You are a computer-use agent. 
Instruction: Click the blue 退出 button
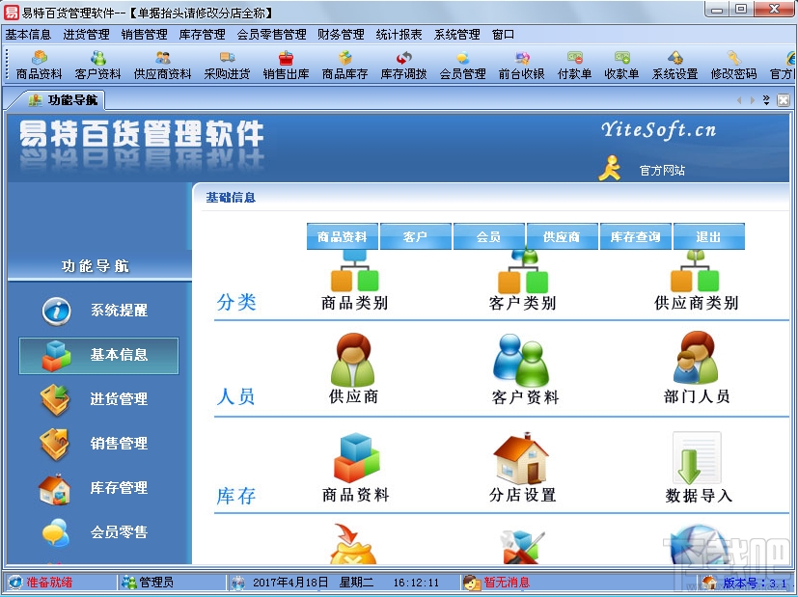[708, 236]
